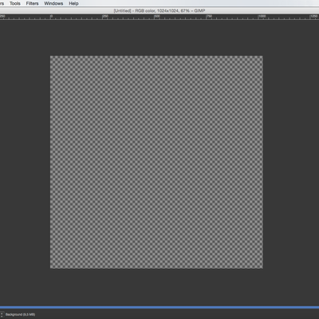Open the Help menu
Screen dimensions: 319x319
tap(73, 3)
